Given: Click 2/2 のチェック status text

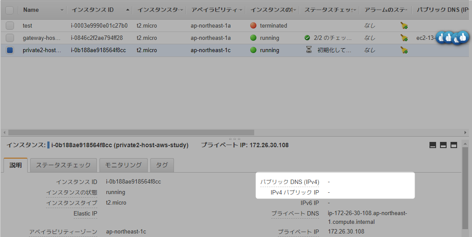Looking at the screenshot, I should (333, 38).
